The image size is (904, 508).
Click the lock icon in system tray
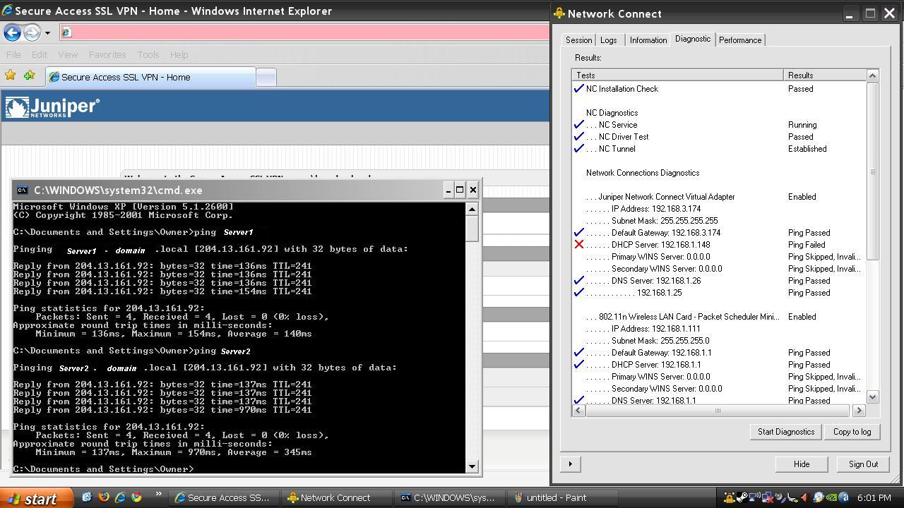[x=729, y=497]
